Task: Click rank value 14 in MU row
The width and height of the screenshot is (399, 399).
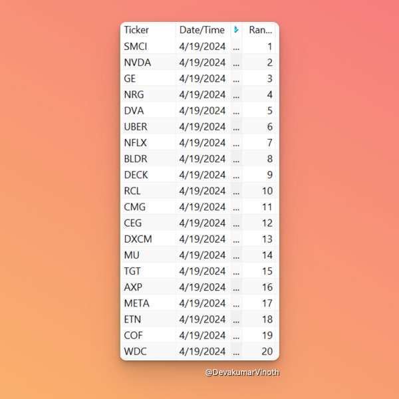Action: pos(259,255)
